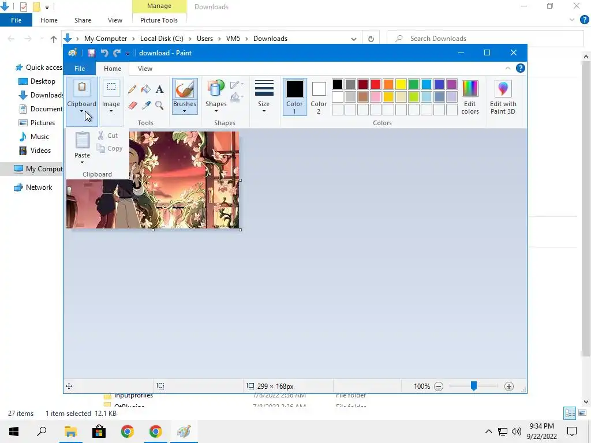Viewport: 591px width, 443px height.
Task: Switch to Paint View tab
Action: coord(145,69)
